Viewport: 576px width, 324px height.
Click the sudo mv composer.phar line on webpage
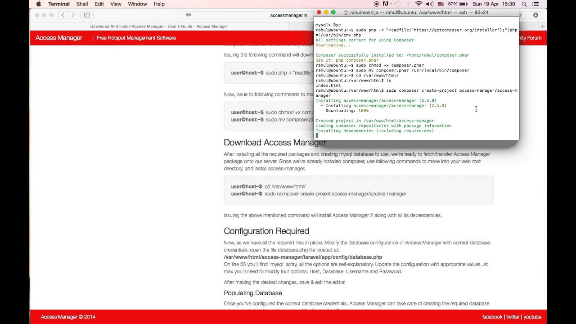(289, 120)
